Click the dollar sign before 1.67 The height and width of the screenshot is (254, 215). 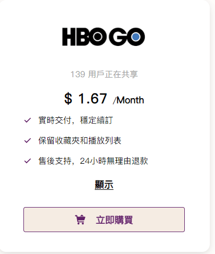(x=68, y=99)
